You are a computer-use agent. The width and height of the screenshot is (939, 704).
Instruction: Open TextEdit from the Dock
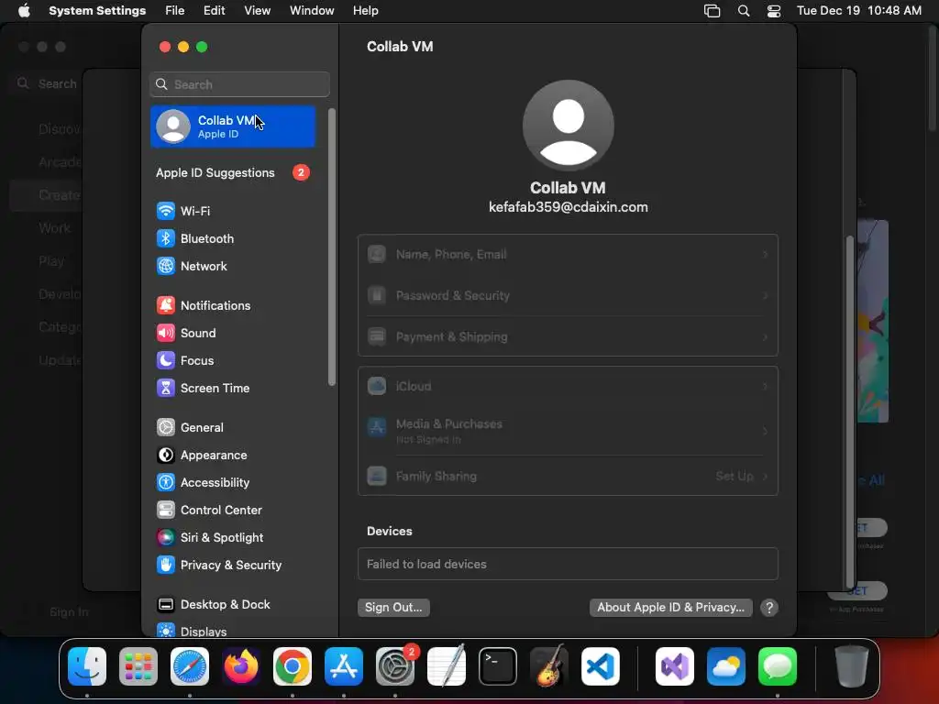447,666
